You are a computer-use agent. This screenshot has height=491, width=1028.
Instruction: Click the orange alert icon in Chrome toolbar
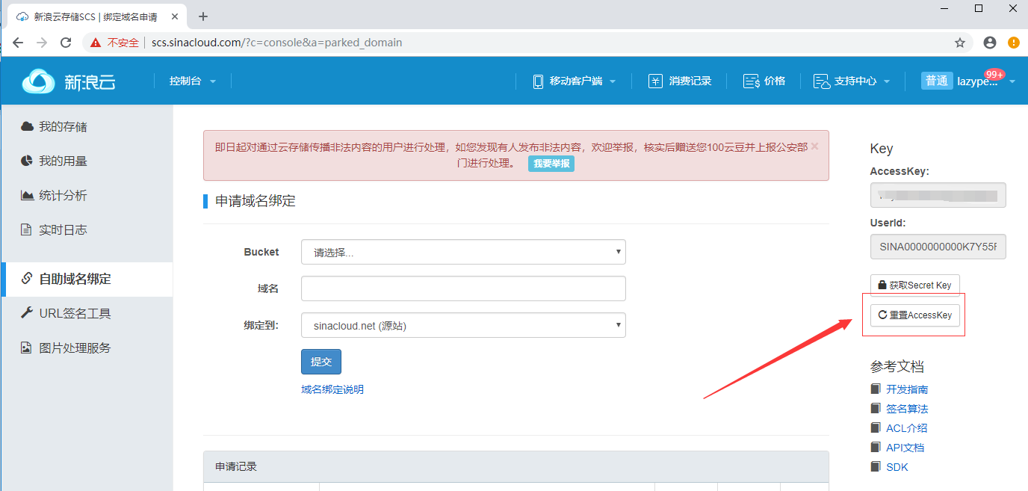point(1014,43)
